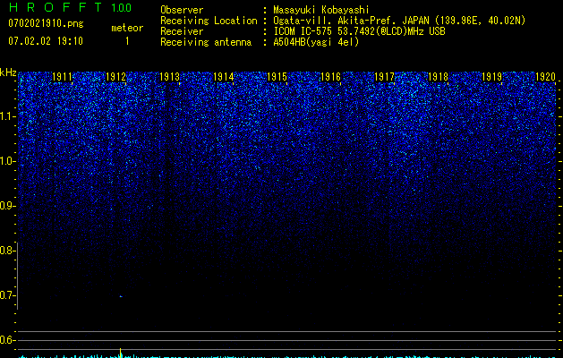The height and width of the screenshot is (358, 563).
Task: Click the yellow signal spike in the bottom intensity graph
Action: tap(121, 353)
